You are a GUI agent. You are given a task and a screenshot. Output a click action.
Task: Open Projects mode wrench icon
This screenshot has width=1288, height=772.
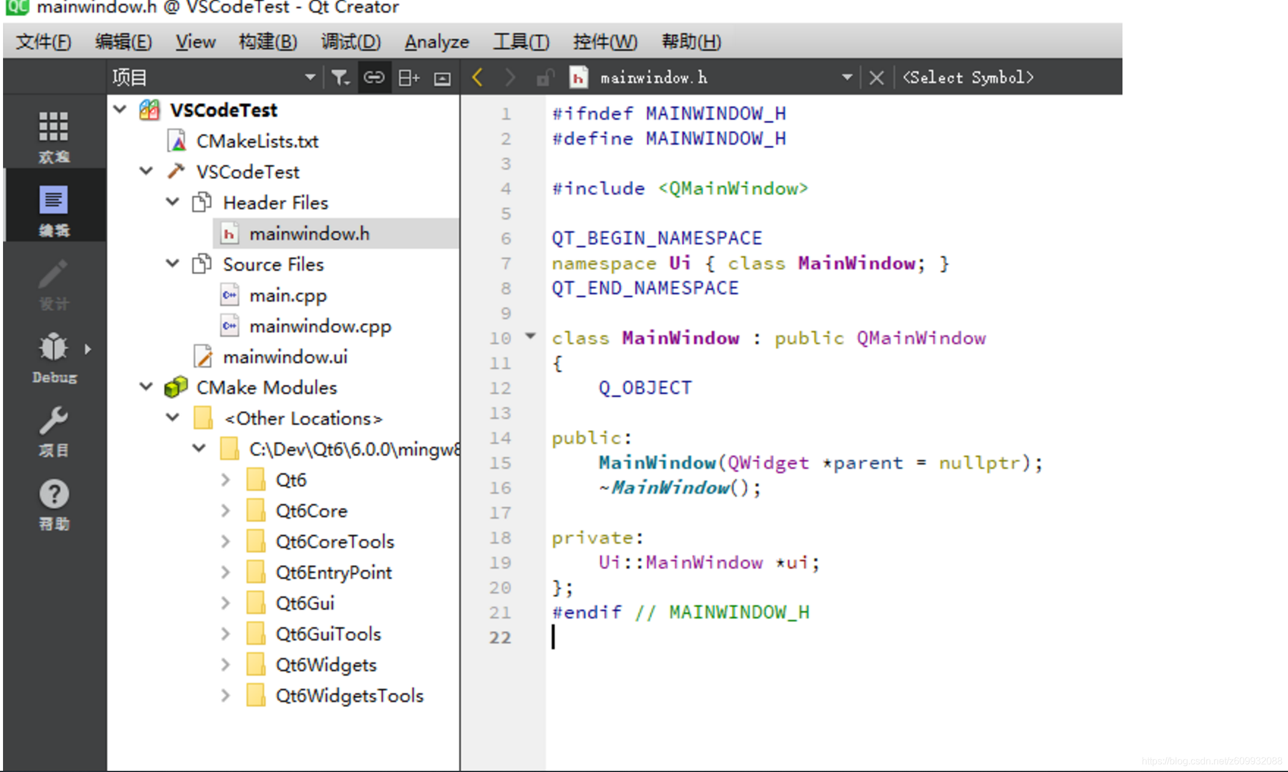tap(54, 421)
